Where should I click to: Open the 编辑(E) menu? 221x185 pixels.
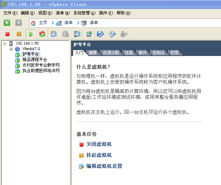coord(28,13)
